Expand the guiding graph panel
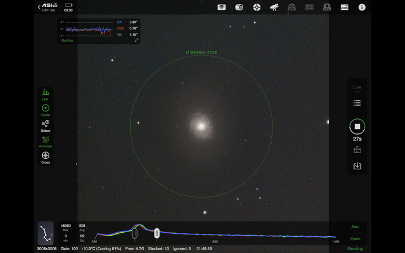The image size is (405, 253). (x=137, y=40)
